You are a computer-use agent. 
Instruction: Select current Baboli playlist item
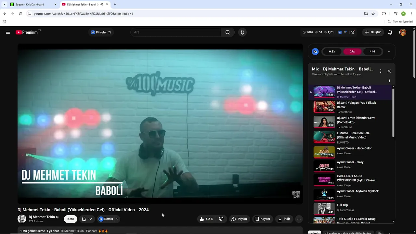pos(350,92)
